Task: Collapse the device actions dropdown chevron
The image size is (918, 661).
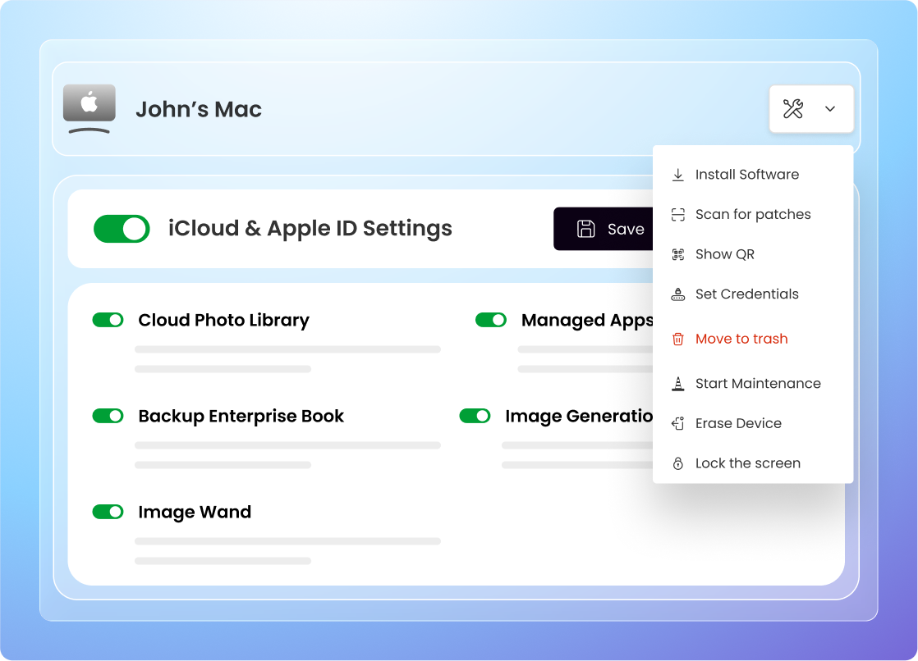Action: point(830,109)
